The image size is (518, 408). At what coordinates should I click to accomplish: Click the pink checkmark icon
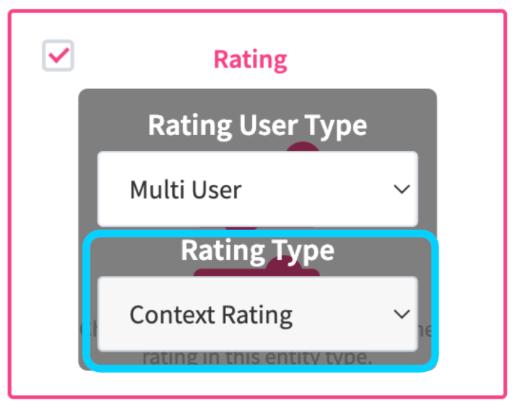click(58, 54)
